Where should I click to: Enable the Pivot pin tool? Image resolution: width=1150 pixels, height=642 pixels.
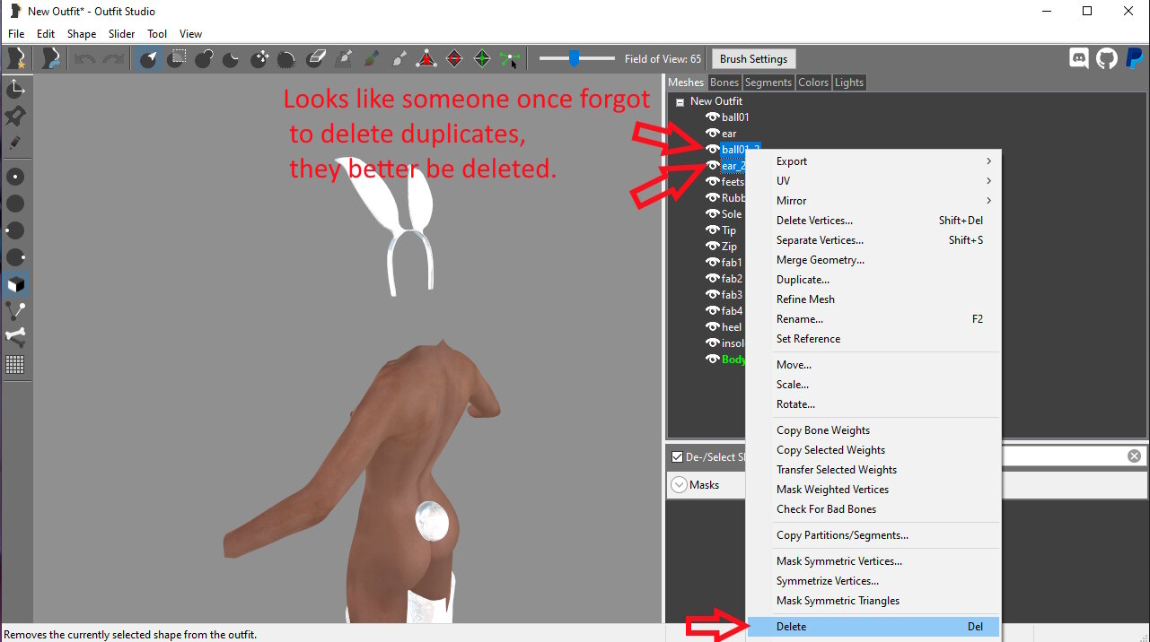pyautogui.click(x=15, y=116)
